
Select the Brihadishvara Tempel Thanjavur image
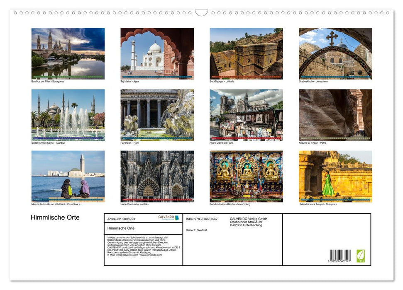tap(335, 176)
